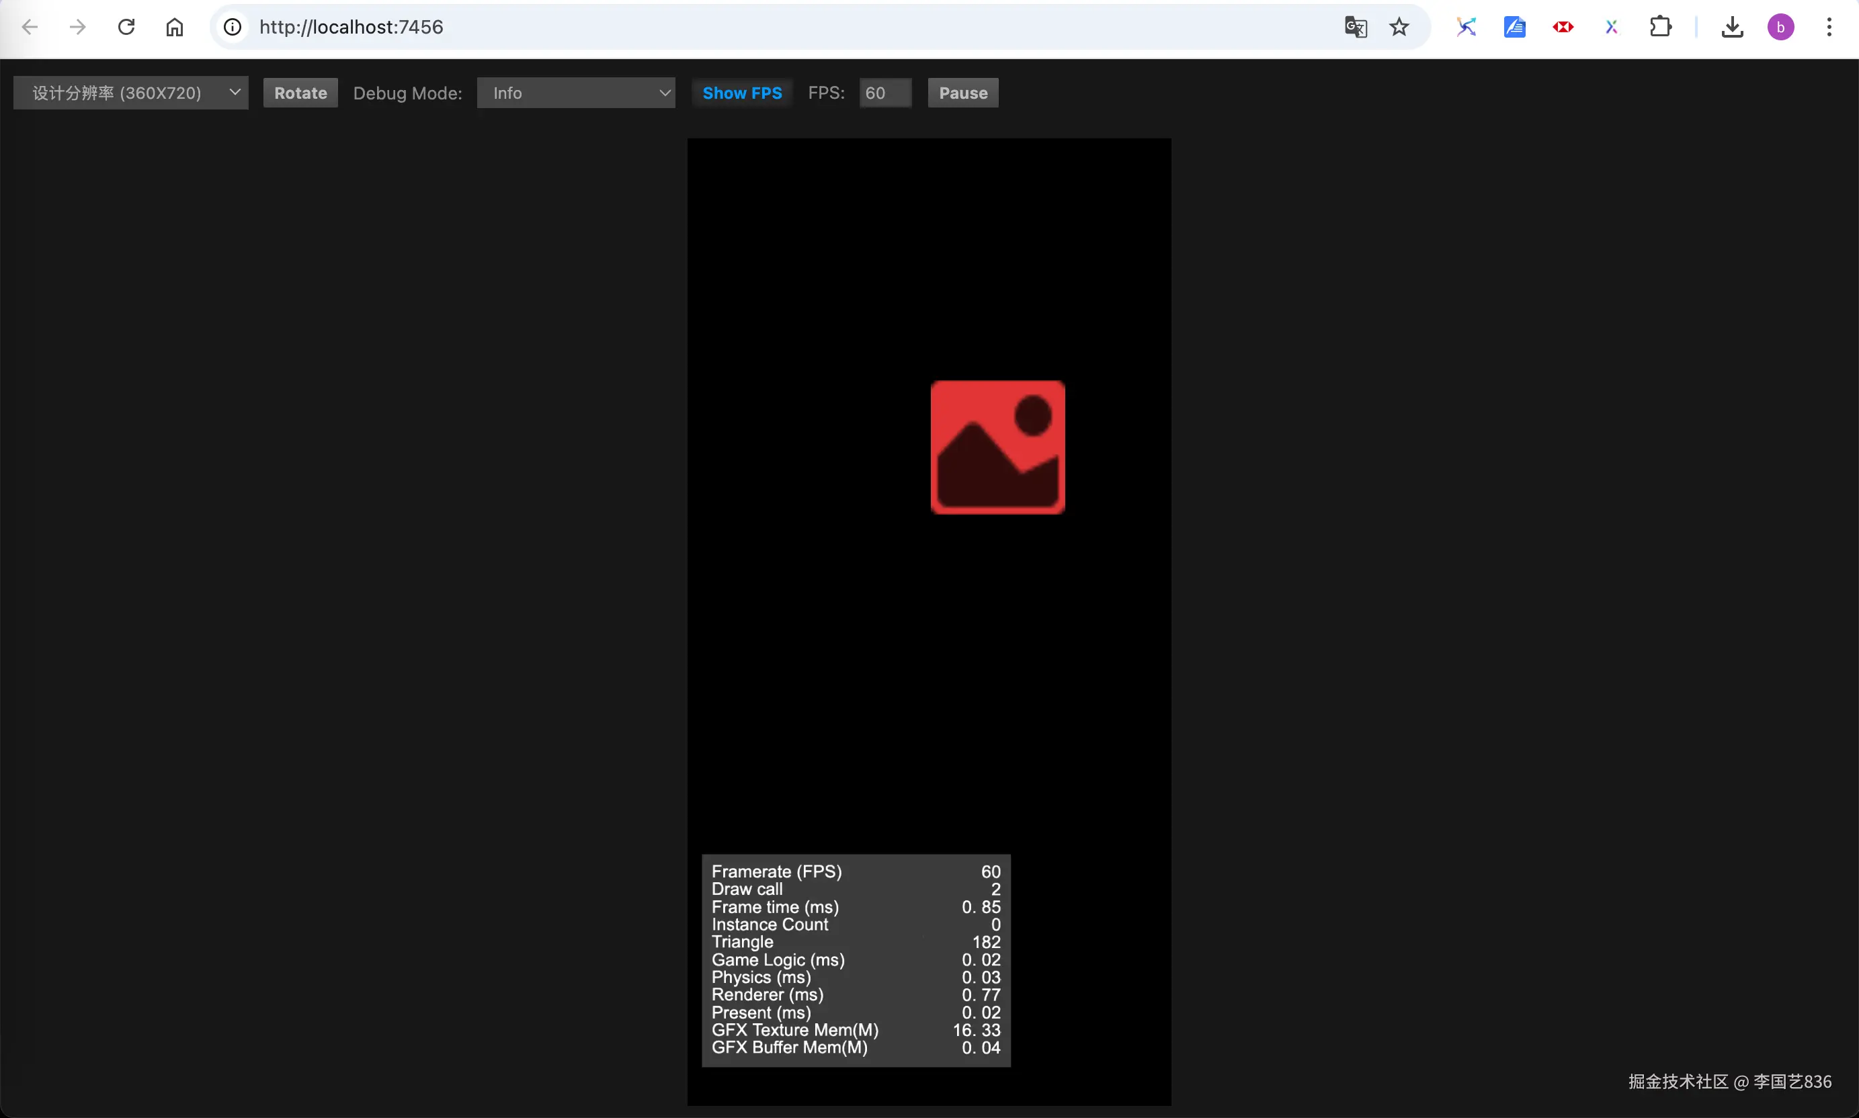Go to the browser home page

click(174, 27)
